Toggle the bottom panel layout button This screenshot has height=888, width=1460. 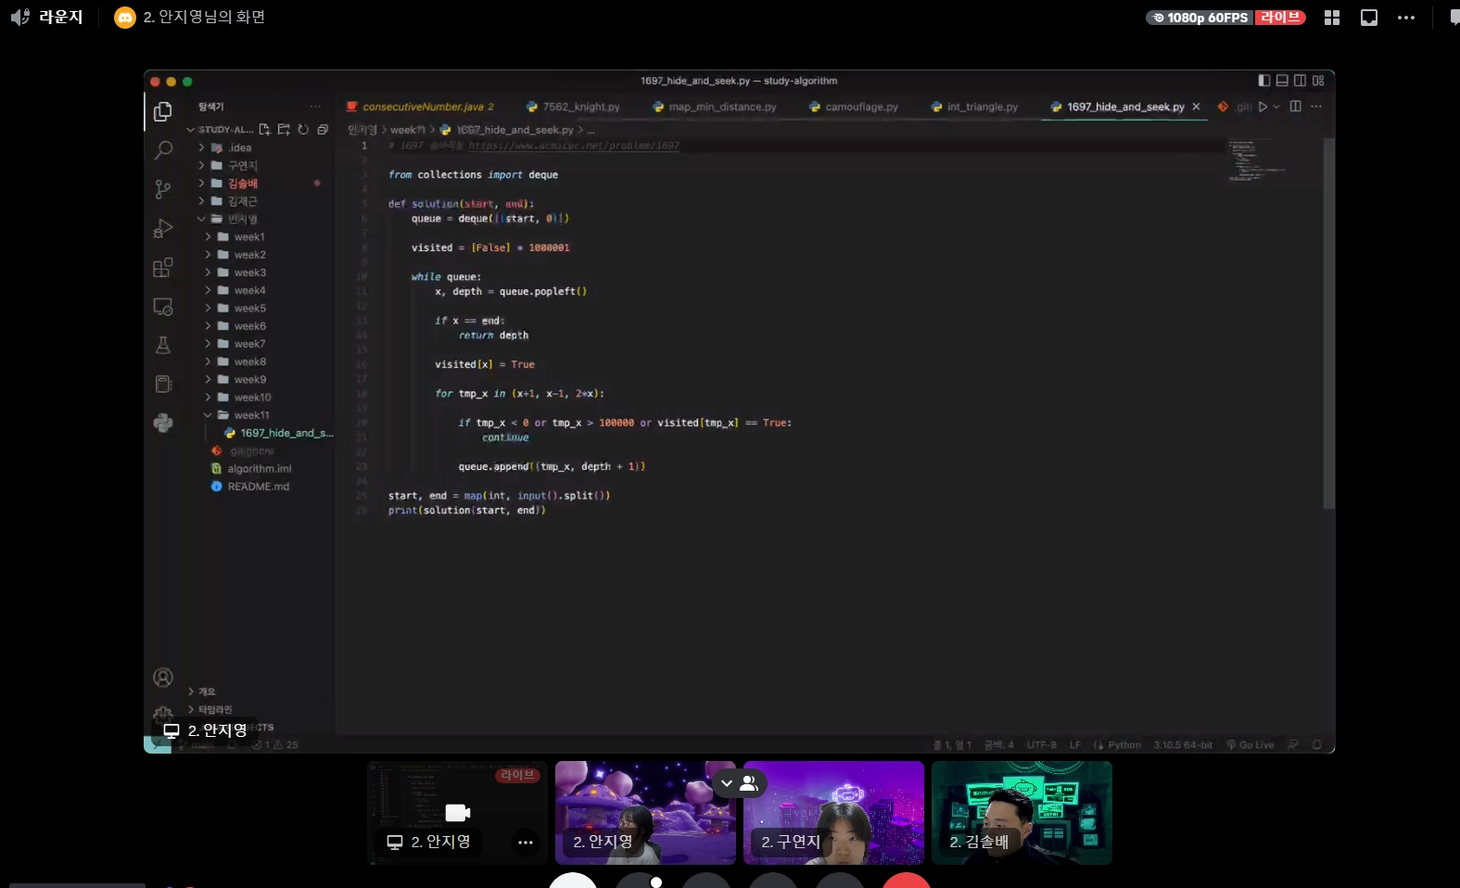click(1282, 81)
